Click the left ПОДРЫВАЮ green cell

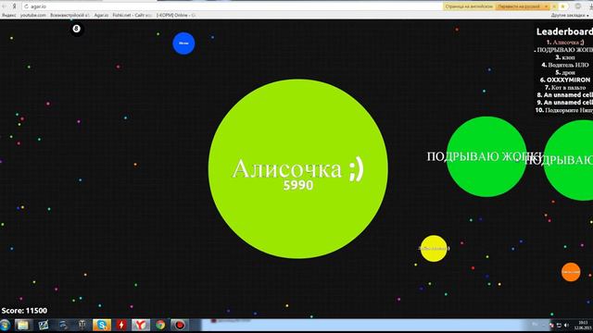tap(486, 156)
